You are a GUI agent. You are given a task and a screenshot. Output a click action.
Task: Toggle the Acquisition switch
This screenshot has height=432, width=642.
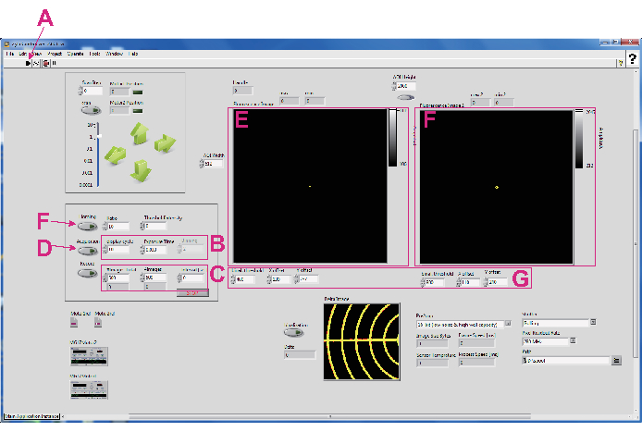click(x=89, y=249)
